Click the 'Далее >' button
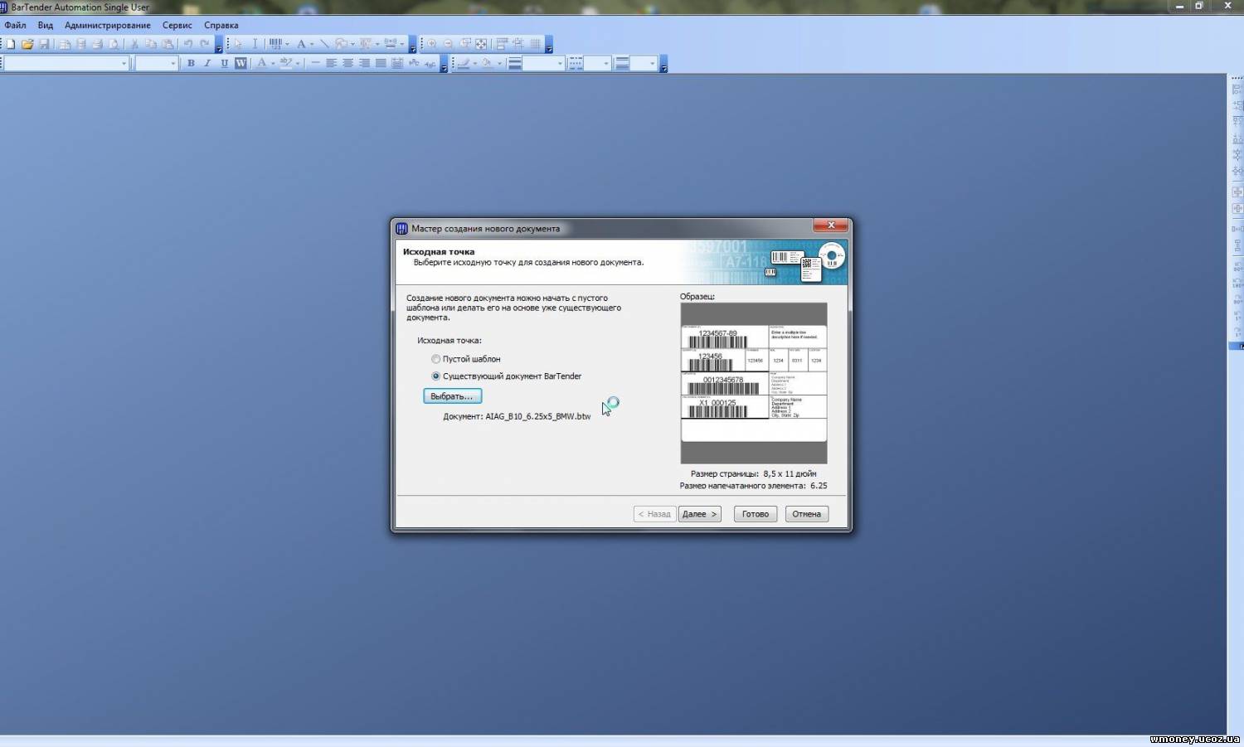 click(699, 514)
